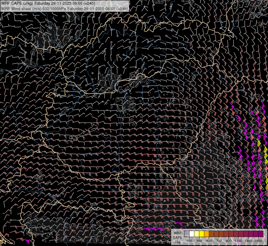Click the 300 value under the legend
This screenshot has width=268, height=246.
(199, 241)
